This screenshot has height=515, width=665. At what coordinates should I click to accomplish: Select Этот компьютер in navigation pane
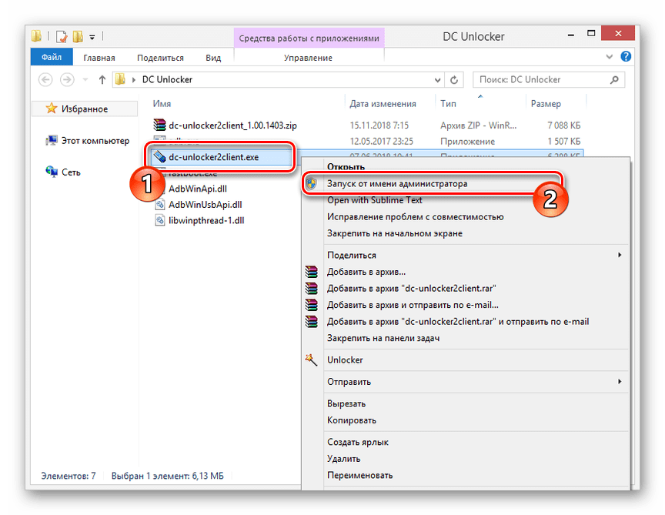(95, 141)
